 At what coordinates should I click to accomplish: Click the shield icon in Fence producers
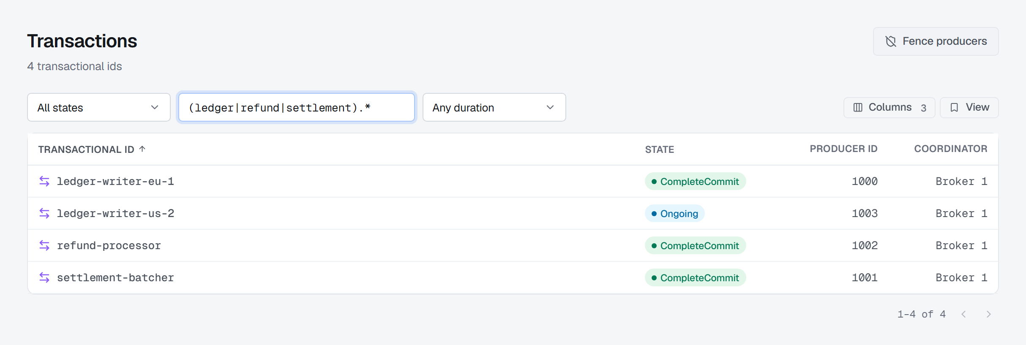[x=891, y=41]
